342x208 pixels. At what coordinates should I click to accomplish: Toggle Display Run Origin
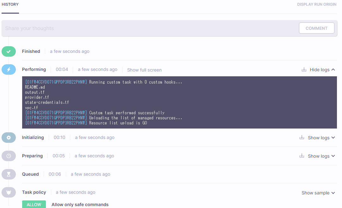point(317,4)
